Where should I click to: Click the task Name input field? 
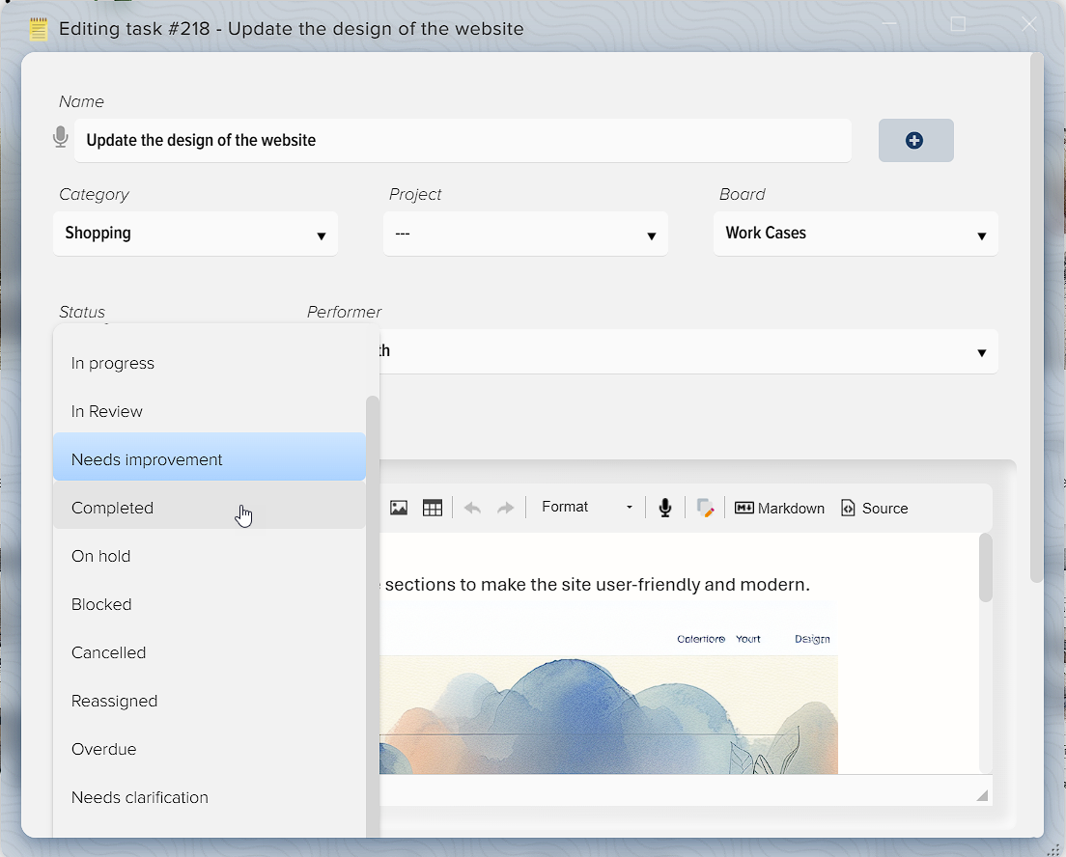[463, 141]
